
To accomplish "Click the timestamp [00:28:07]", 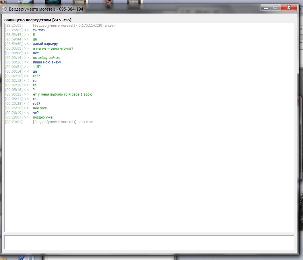I will point(14,117).
